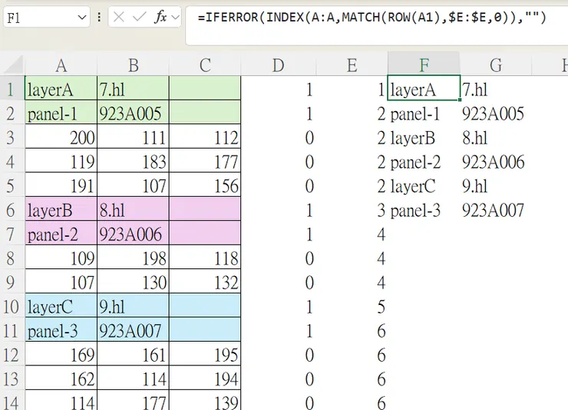
Task: Click inside the formula bar text
Action: 372,17
